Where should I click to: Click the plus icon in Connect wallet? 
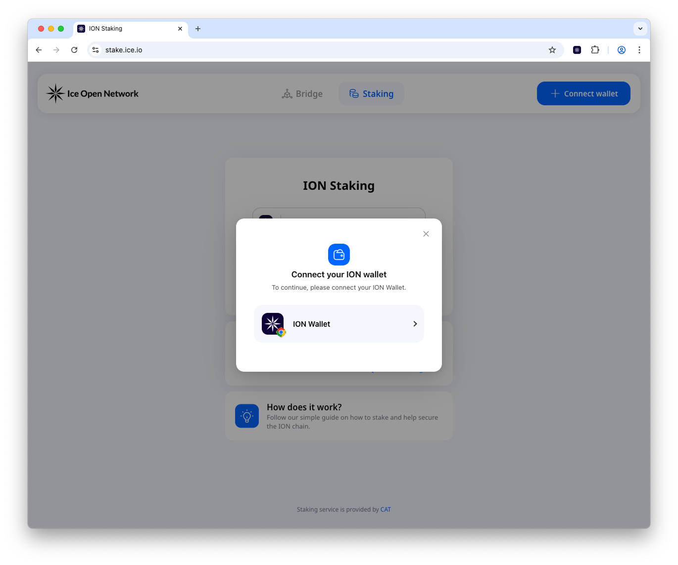point(555,93)
